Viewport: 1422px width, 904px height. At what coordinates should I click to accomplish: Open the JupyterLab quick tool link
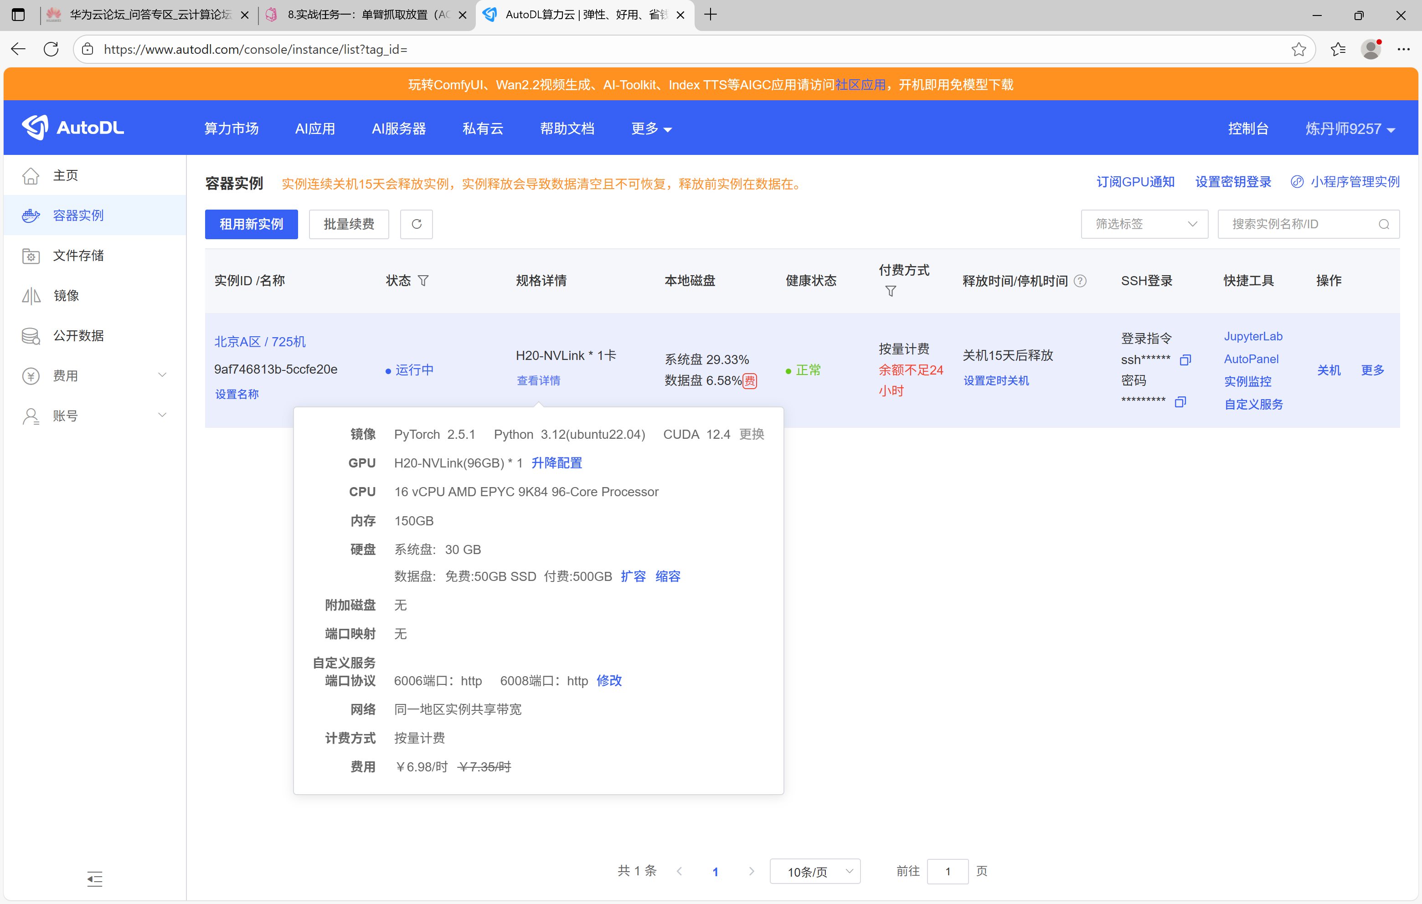(x=1252, y=337)
